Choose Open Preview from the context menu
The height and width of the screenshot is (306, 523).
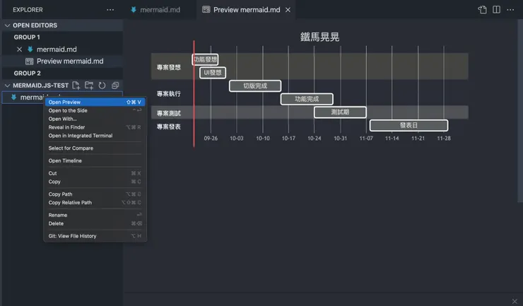95,102
